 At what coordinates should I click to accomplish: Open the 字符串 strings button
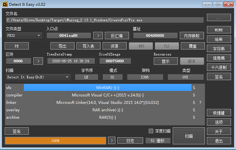(219, 49)
